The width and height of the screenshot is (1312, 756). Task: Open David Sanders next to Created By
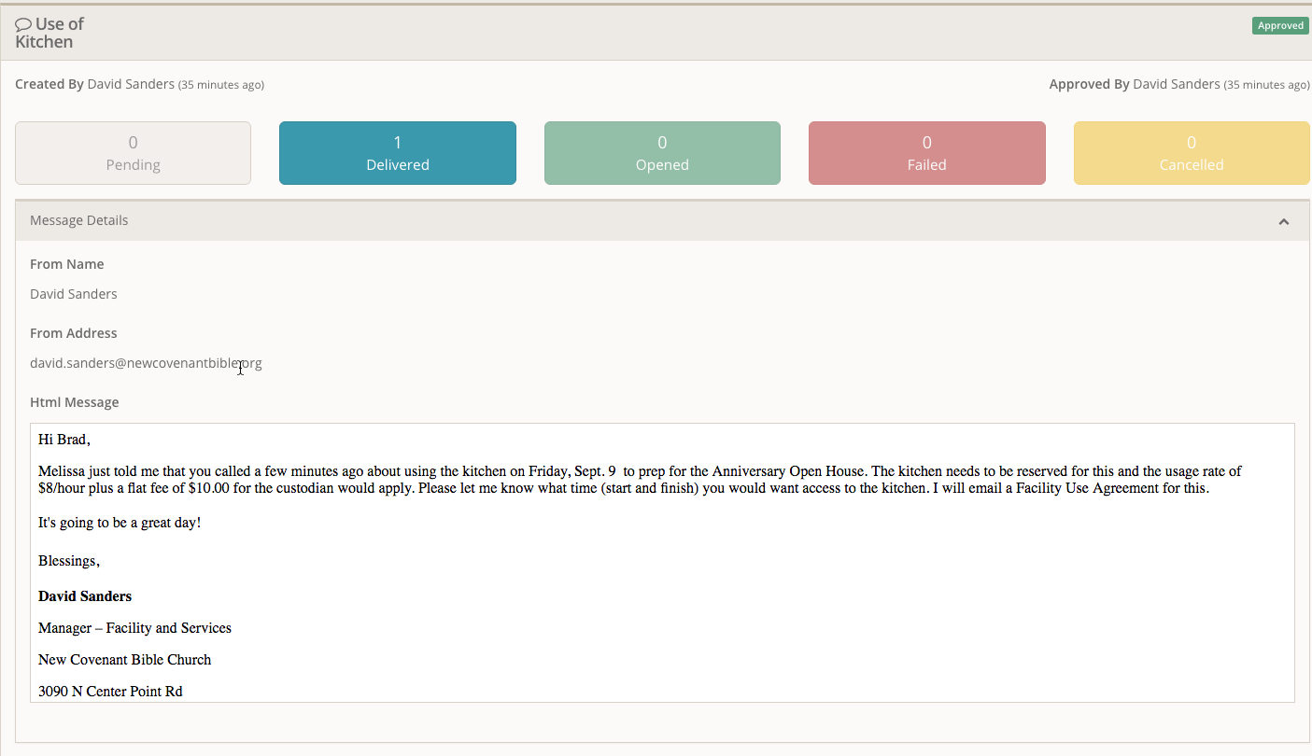(x=131, y=84)
